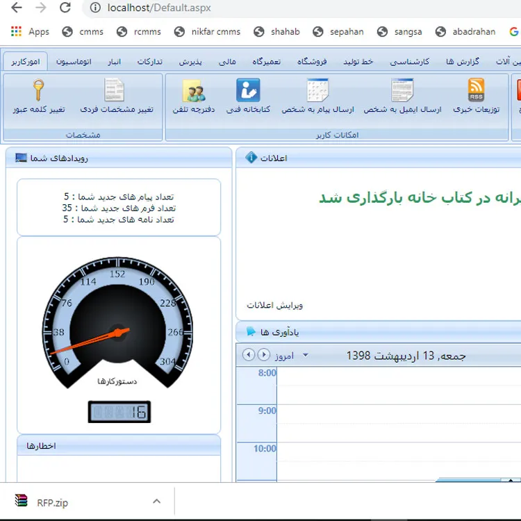This screenshot has height=521, width=521.
Task: Expand the RFP.zip download options chevron
Action: 157,502
